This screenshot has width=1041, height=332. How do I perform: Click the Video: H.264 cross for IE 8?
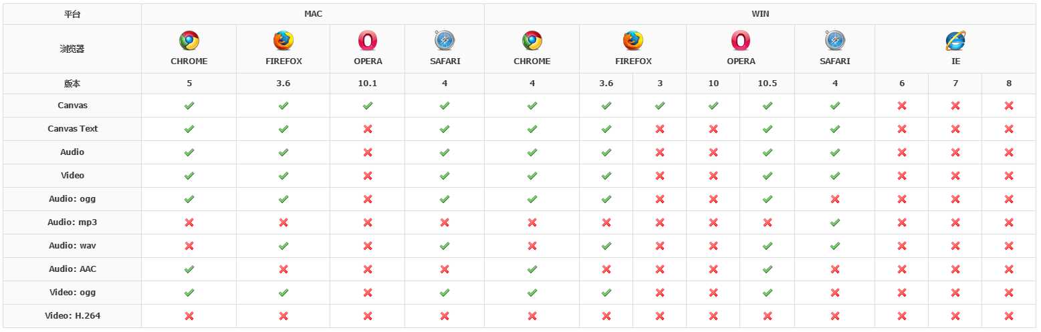[1008, 316]
